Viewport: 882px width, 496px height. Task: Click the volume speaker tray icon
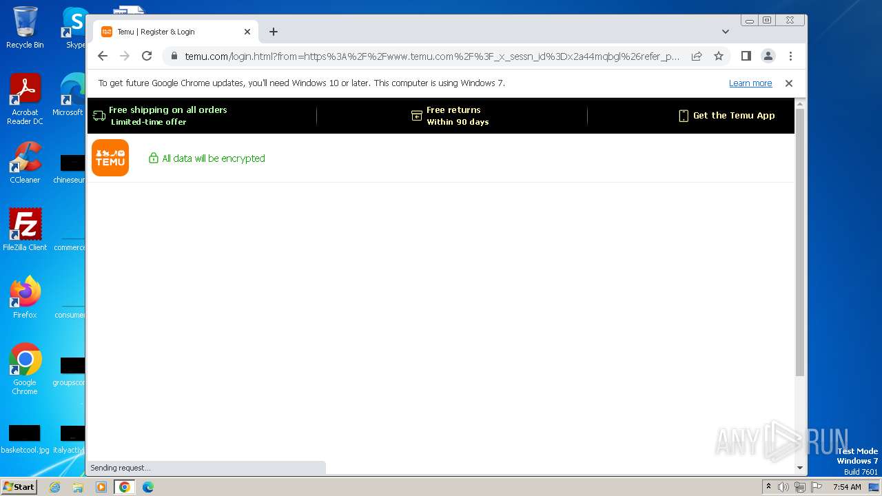pos(783,487)
